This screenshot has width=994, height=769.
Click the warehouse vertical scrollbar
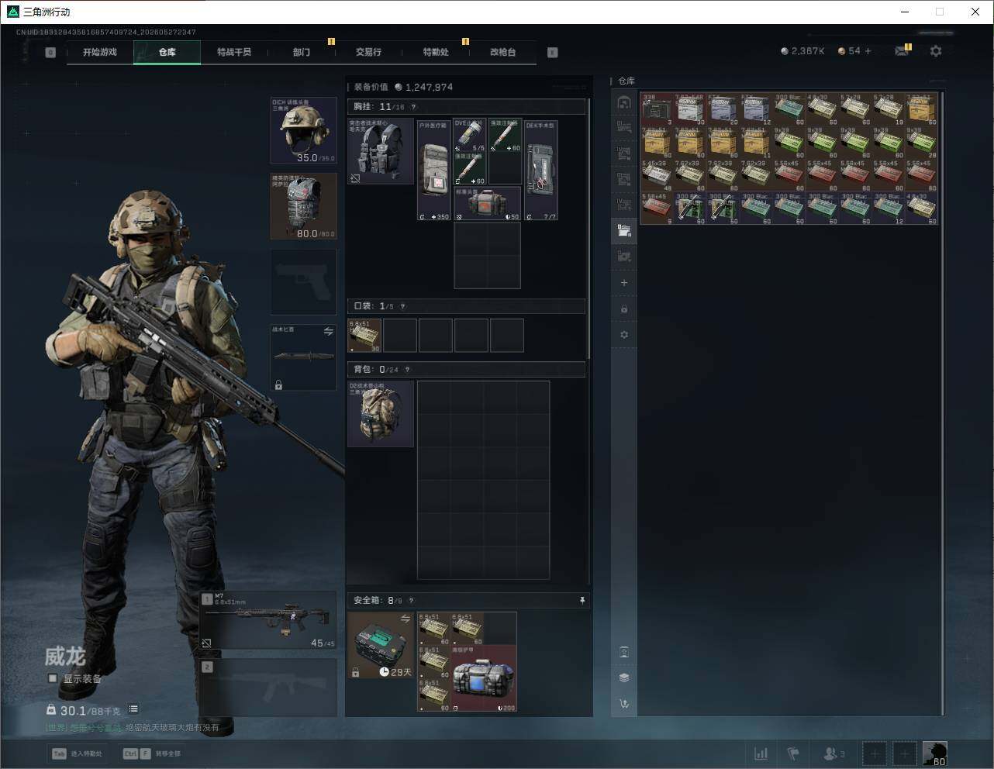[943, 403]
